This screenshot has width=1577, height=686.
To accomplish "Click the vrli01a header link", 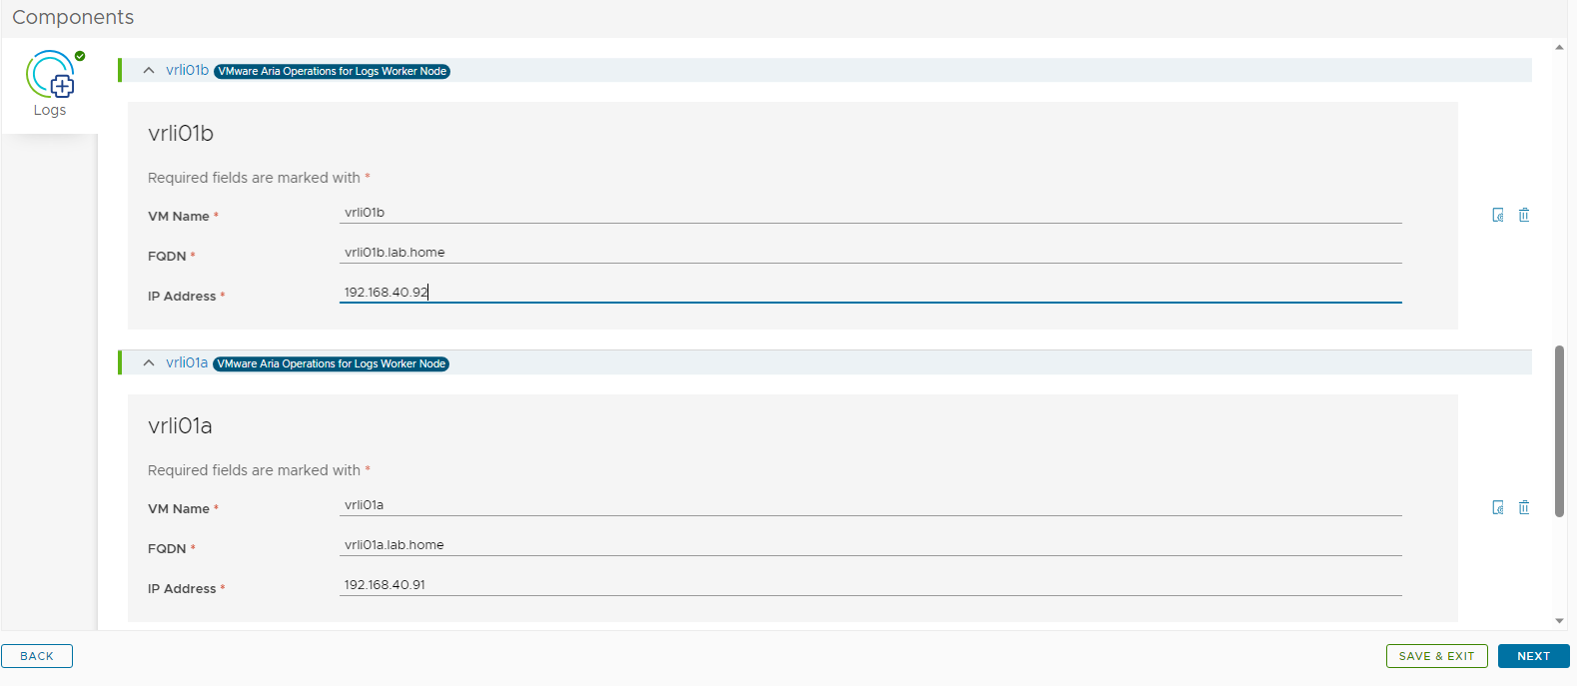I will tap(187, 362).
